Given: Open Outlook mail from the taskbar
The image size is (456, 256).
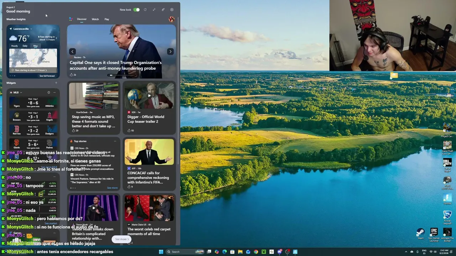Looking at the screenshot, I should [248, 252].
